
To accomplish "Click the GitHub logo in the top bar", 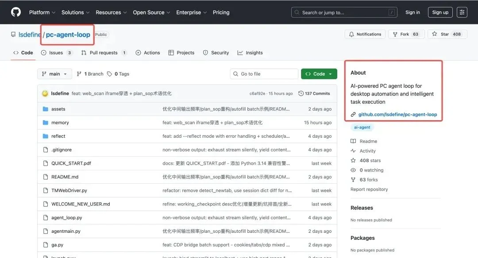I will pyautogui.click(x=15, y=12).
